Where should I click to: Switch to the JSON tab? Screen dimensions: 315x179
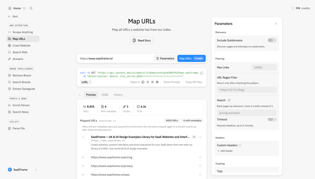pyautogui.click(x=105, y=94)
